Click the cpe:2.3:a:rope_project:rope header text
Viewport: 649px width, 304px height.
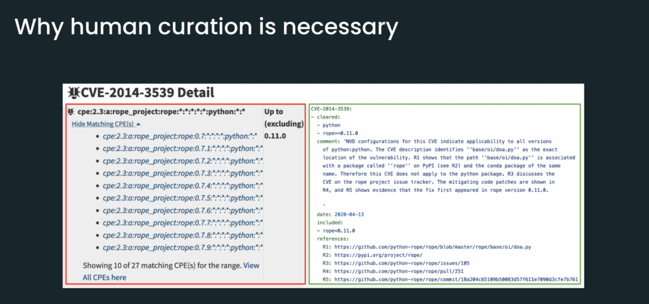tap(162, 111)
